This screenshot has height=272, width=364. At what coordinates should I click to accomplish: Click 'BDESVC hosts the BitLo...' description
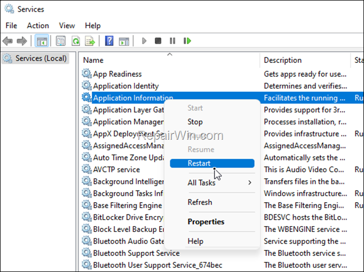tap(305, 218)
